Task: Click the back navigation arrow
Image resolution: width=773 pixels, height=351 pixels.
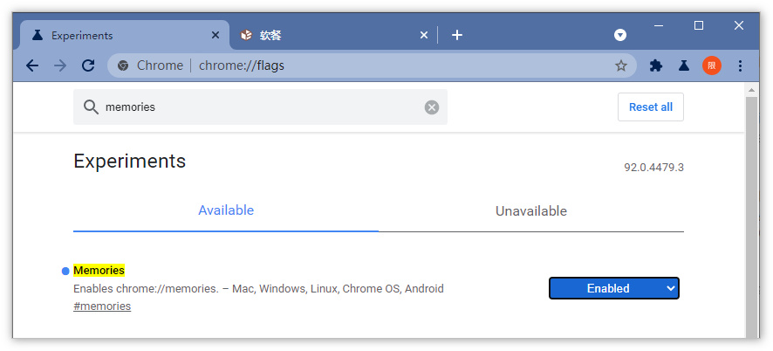Action: coord(32,65)
